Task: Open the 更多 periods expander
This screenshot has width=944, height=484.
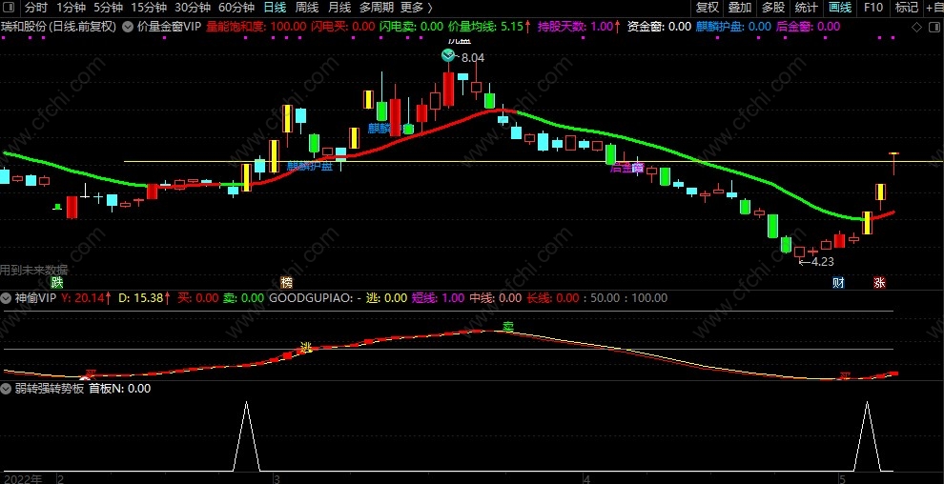Action: 416,8
